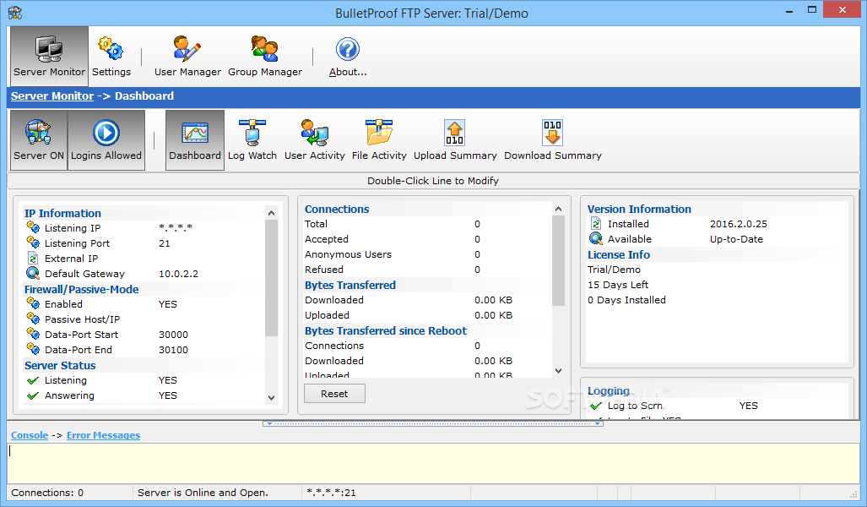Open User Manager
Screen dimensions: 867x507
(x=187, y=56)
